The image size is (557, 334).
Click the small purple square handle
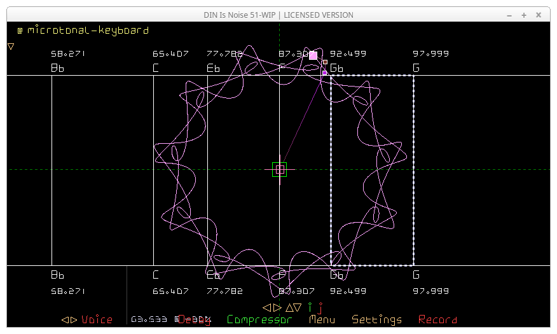[x=325, y=73]
